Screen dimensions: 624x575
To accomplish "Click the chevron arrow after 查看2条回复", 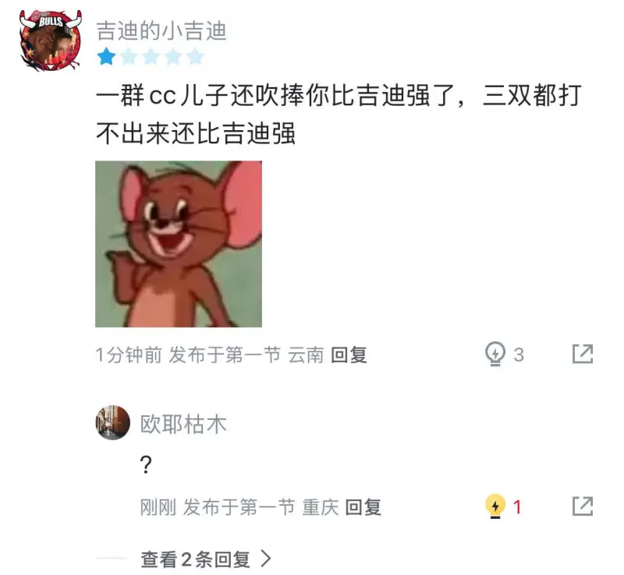I will (266, 559).
